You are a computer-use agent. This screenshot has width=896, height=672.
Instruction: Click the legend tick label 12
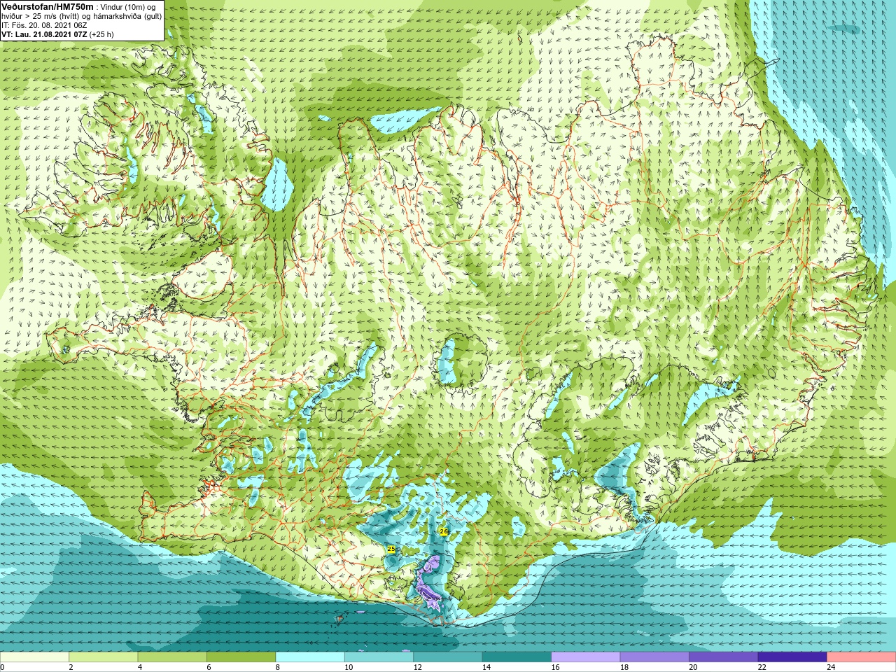[417, 668]
